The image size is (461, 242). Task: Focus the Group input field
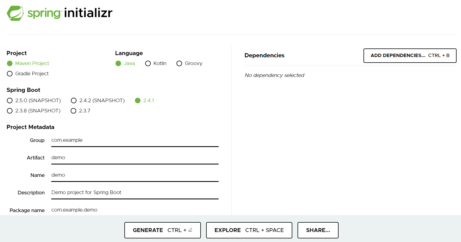point(135,140)
